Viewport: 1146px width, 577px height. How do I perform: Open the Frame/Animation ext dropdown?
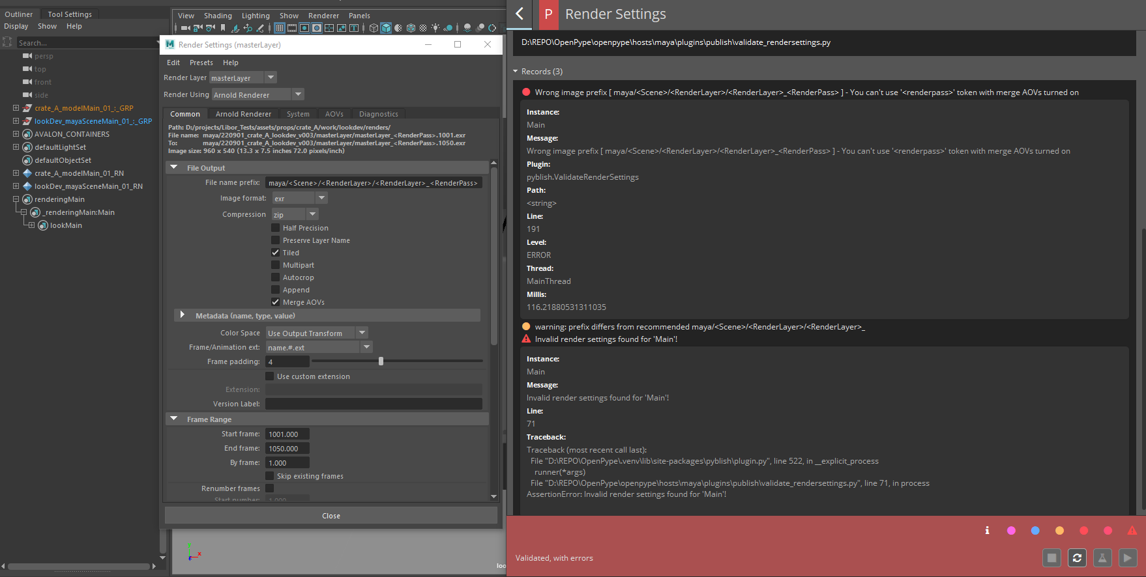pos(319,347)
